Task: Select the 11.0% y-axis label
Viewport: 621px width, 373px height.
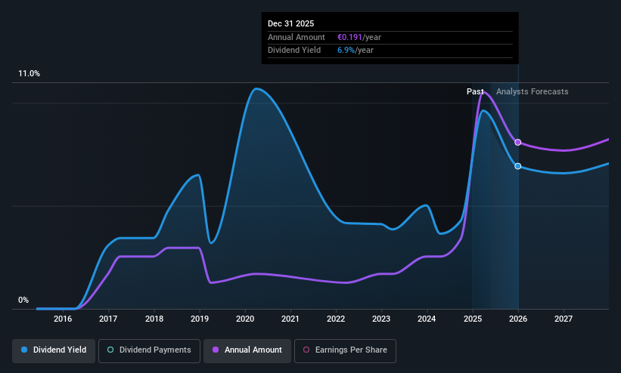Action: [x=29, y=73]
